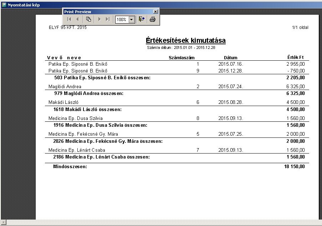Open the go-to-page icon
This screenshot has height=226, width=322.
(x=88, y=19)
